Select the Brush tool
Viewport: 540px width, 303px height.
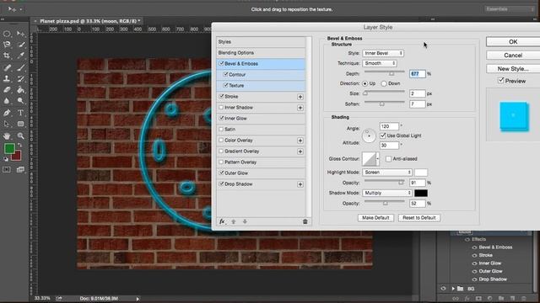click(x=20, y=67)
